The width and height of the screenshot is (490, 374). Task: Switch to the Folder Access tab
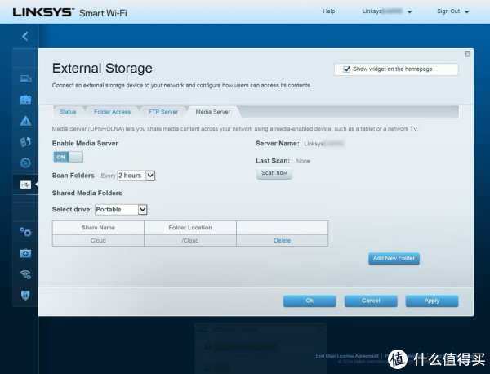click(x=112, y=112)
